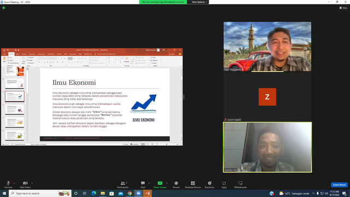
Task: Select the 'zoom baa03' participant tile
Action: point(267,97)
